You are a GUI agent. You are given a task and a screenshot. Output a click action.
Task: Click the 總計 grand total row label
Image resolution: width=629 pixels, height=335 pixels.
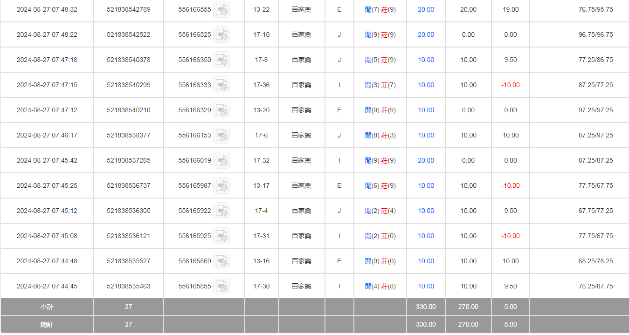pos(47,324)
